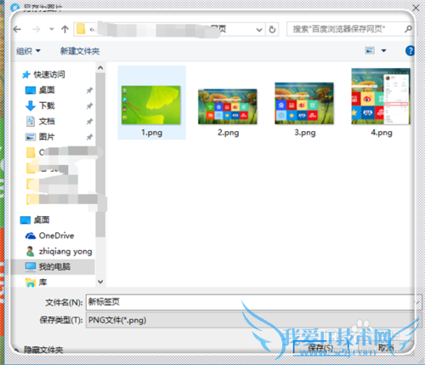Click the document icon next to 文档
Screen dimensions: 425x365
(x=31, y=122)
